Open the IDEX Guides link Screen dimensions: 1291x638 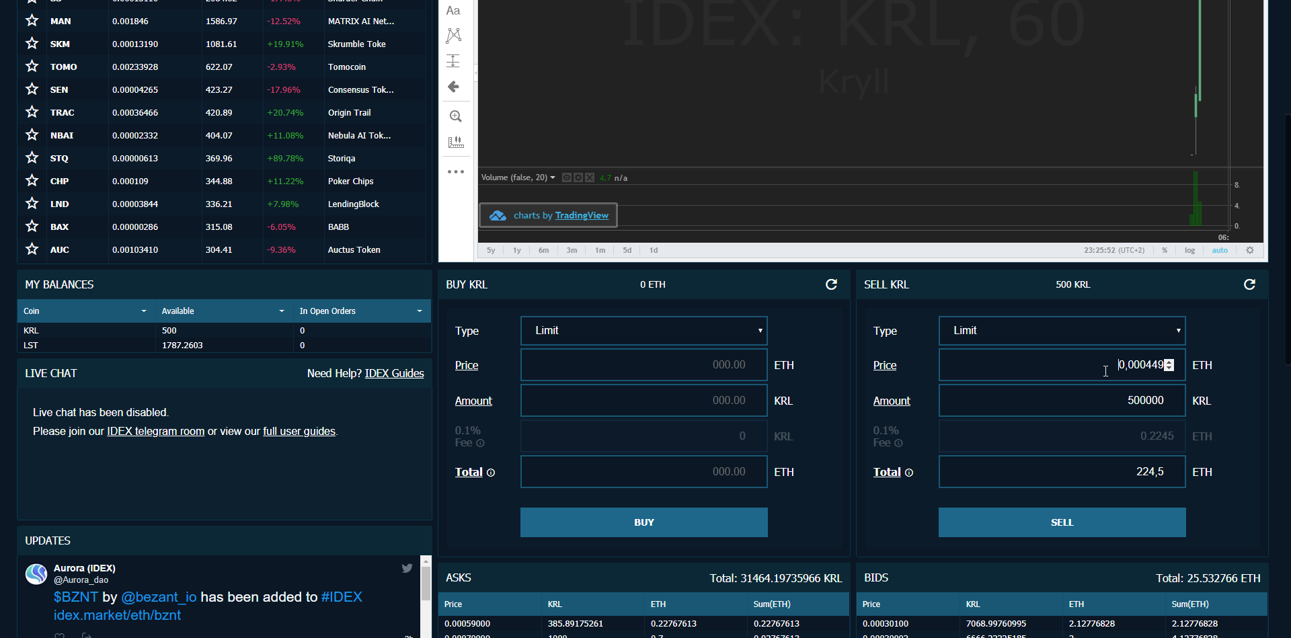pyautogui.click(x=395, y=373)
